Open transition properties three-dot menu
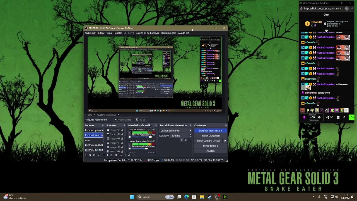Viewport: 357px width, 201px height. (x=190, y=140)
